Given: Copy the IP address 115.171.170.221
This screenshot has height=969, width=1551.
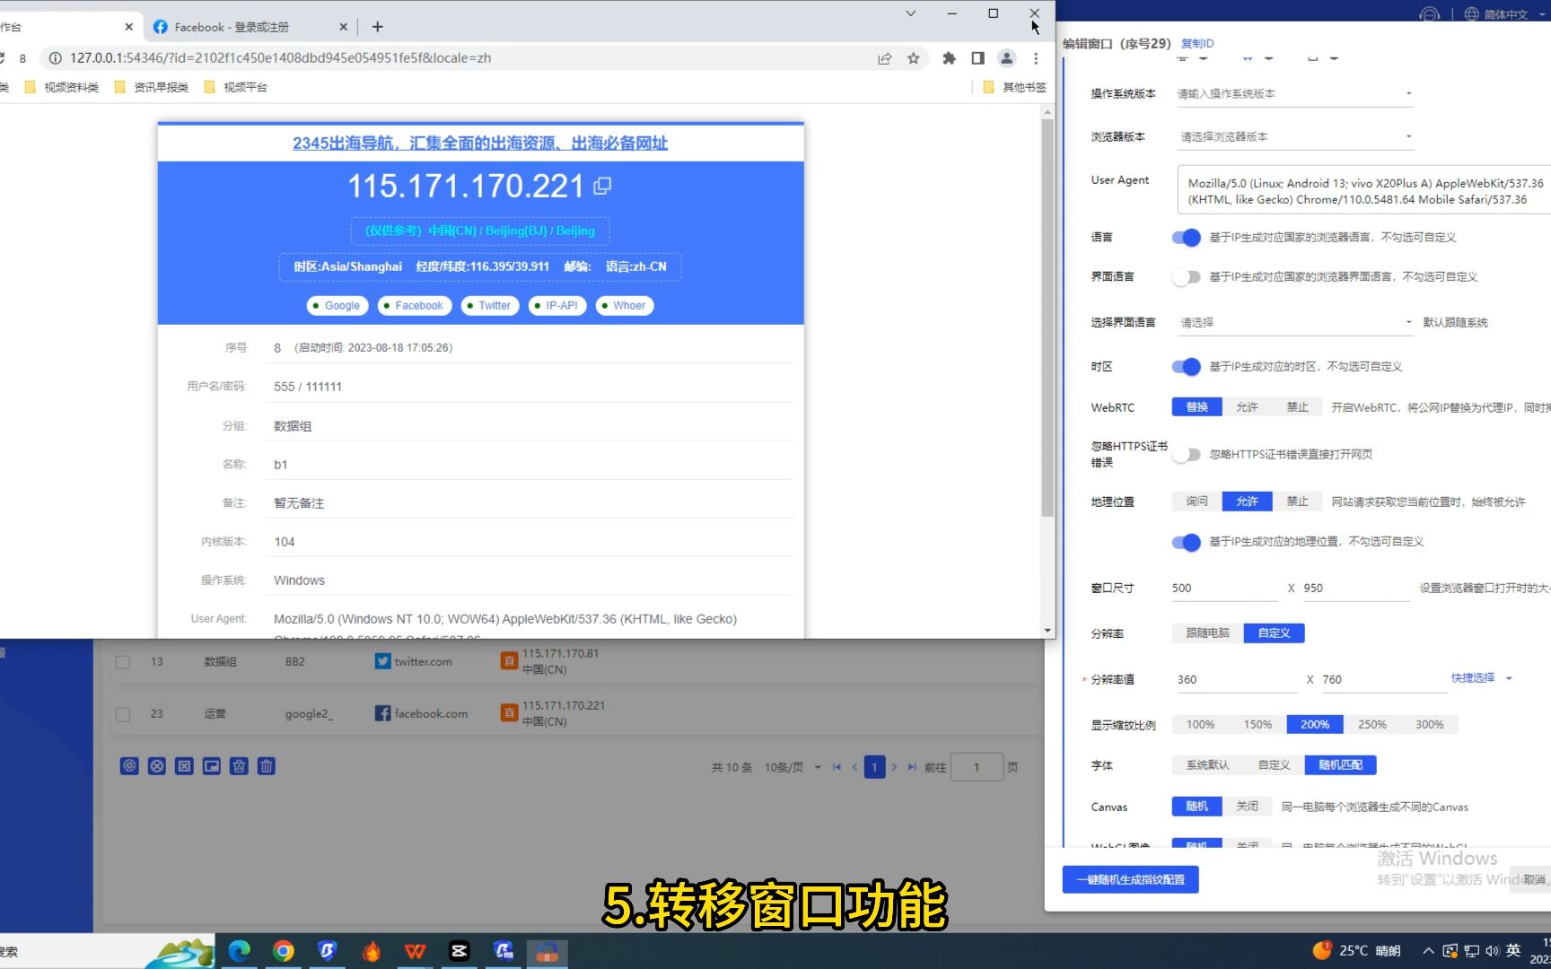Looking at the screenshot, I should pyautogui.click(x=602, y=185).
